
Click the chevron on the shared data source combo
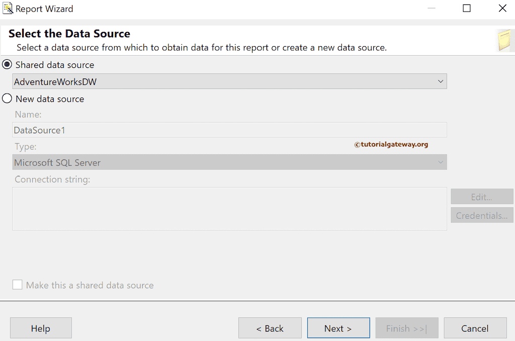coord(441,81)
